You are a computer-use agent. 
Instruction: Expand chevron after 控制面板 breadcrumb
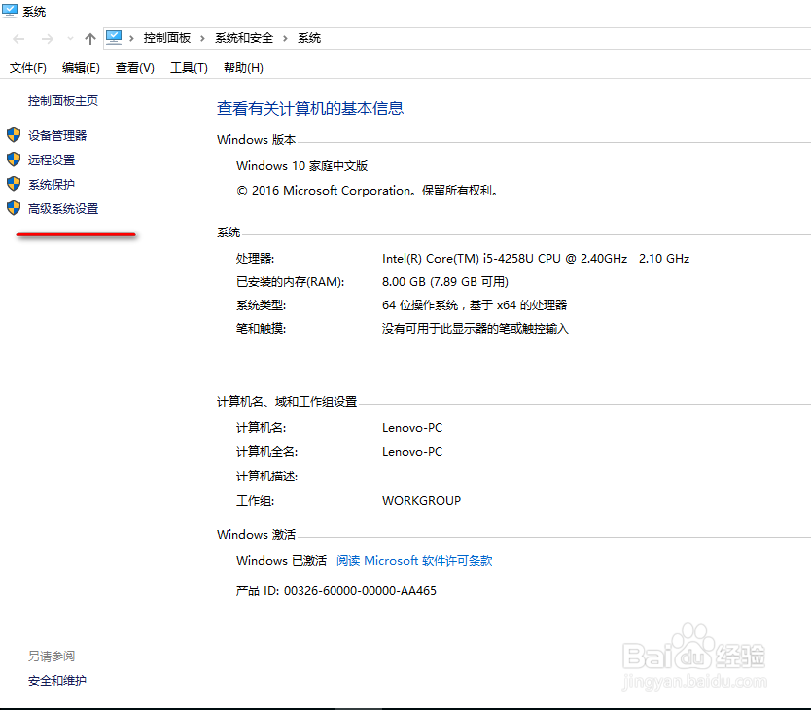point(202,38)
